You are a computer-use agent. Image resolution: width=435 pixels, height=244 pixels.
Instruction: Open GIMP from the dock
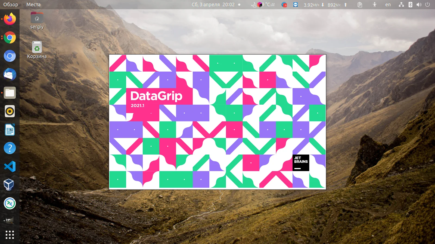(x=10, y=220)
